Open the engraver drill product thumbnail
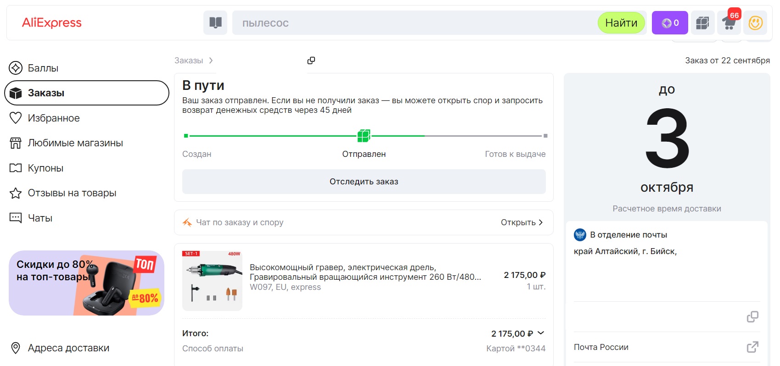This screenshot has height=366, width=780. pos(212,281)
